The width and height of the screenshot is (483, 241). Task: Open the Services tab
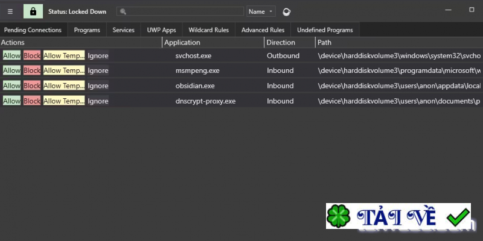[124, 30]
